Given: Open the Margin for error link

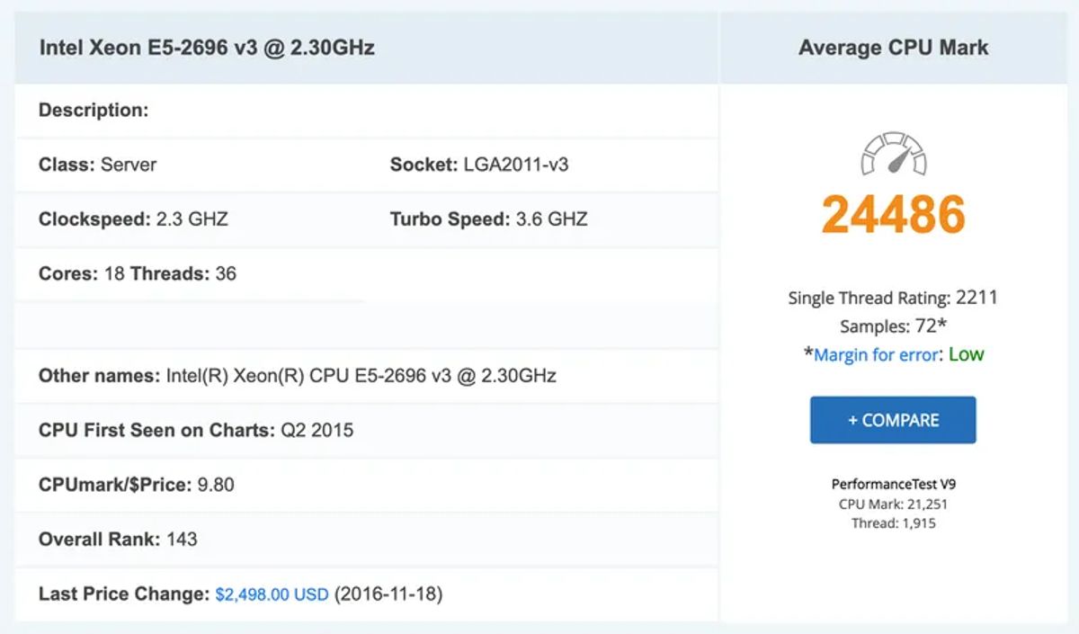Looking at the screenshot, I should point(876,354).
